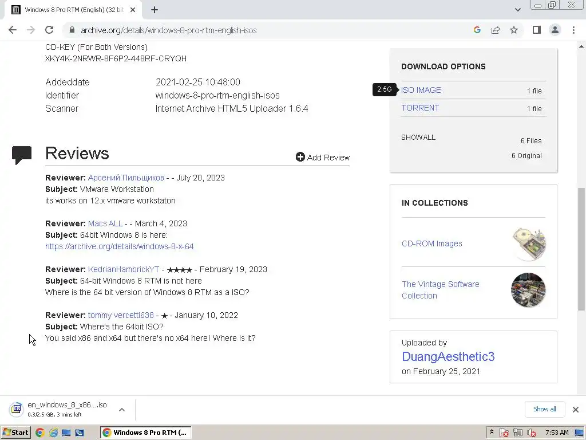
Task: Click the Addeddate value 2021-02-25 10:48:00
Action: tap(197, 82)
